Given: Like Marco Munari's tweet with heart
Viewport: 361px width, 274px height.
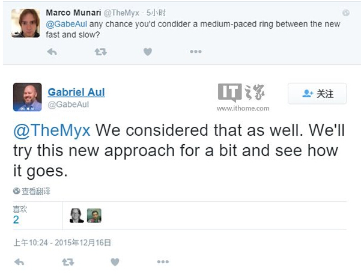Looking at the screenshot, I should click(147, 52).
